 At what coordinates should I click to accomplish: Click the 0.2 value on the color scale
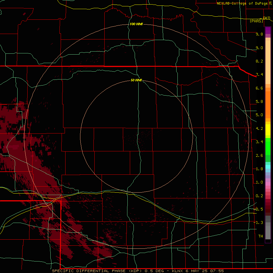[x=259, y=196]
